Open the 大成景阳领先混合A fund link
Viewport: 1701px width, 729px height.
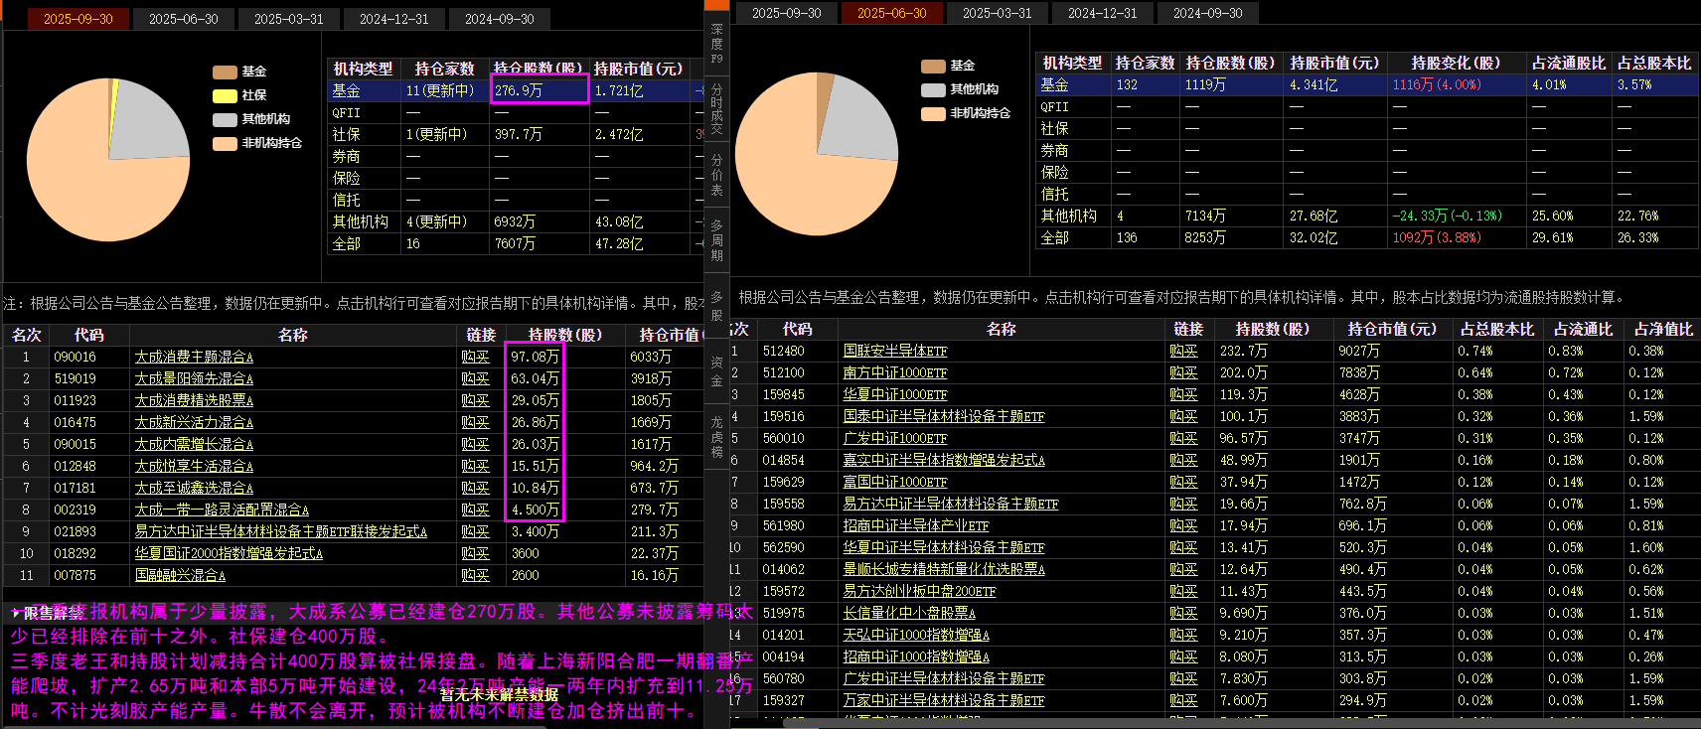pos(194,378)
